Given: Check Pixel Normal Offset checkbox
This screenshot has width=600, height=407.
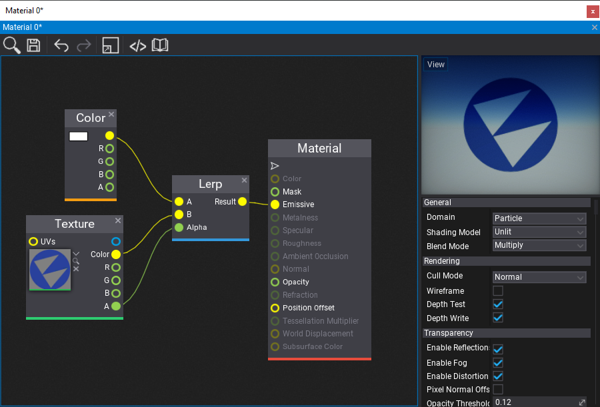Looking at the screenshot, I should pyautogui.click(x=498, y=390).
